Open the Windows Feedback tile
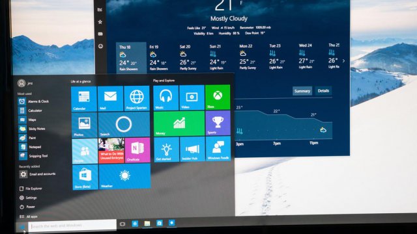The height and width of the screenshot is (234, 417). coord(218,149)
